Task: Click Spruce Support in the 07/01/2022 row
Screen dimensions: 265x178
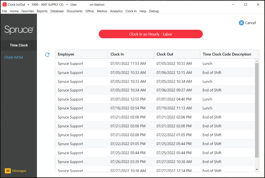Action: pos(70,64)
